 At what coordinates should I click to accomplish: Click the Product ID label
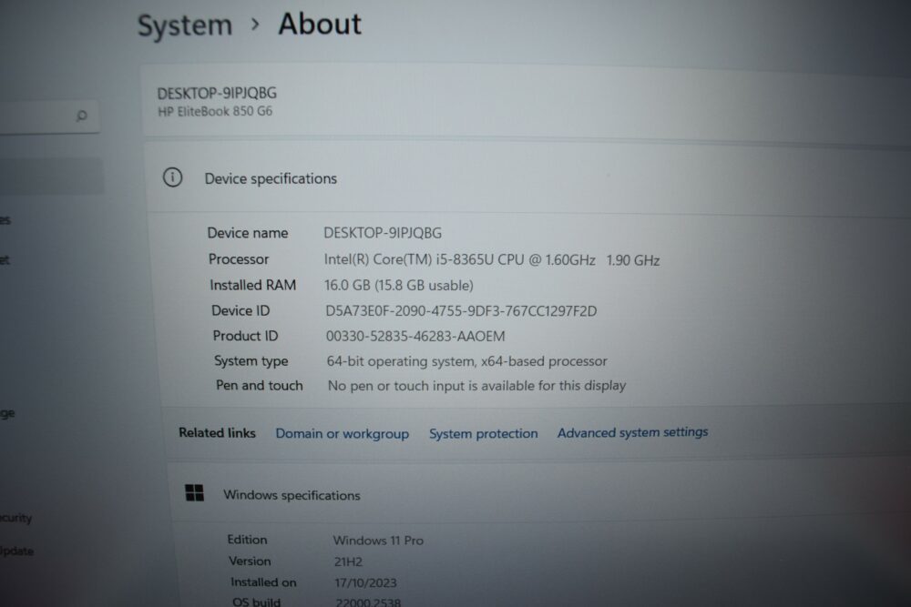tap(245, 336)
